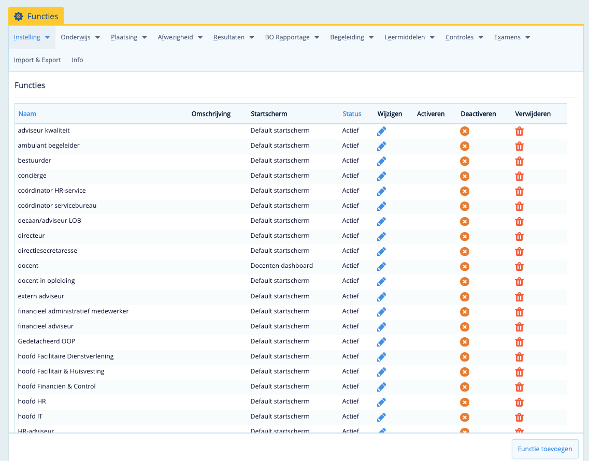Image resolution: width=589 pixels, height=461 pixels.
Task: Click the Deactiveren column header
Action: point(478,114)
